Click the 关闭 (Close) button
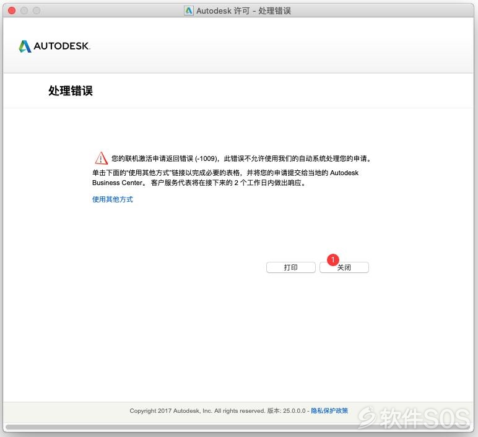The height and width of the screenshot is (437, 478). (344, 267)
